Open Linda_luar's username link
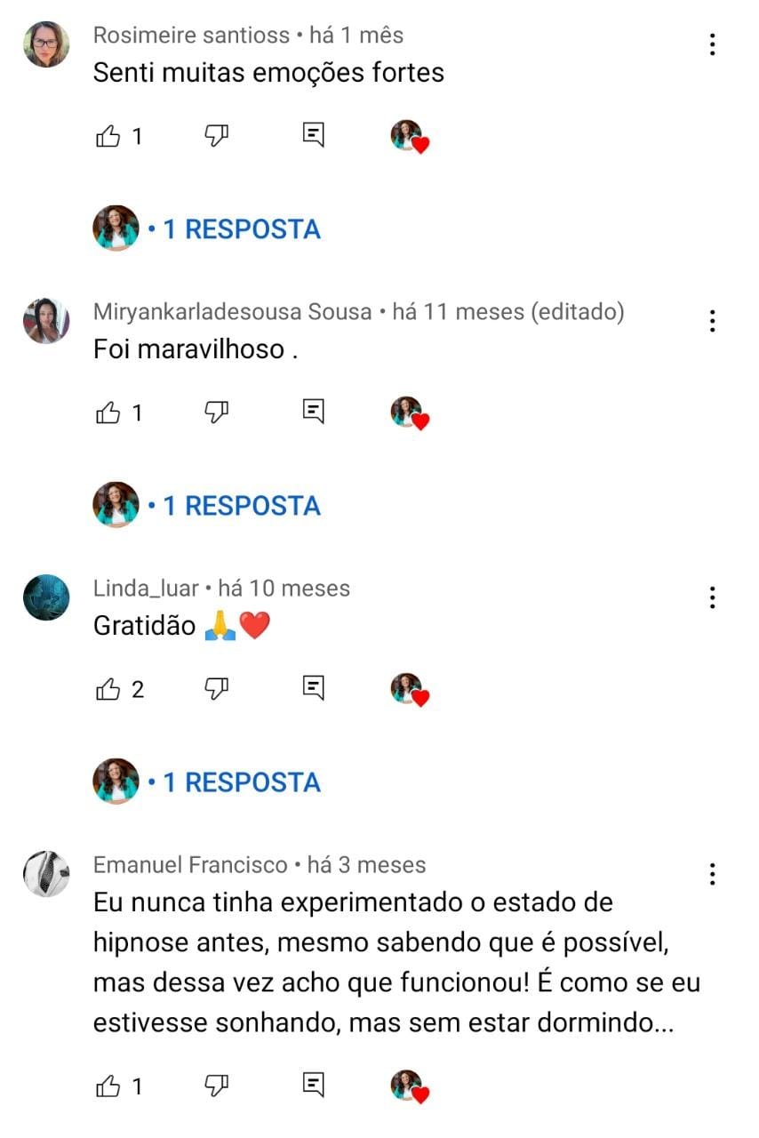759x1138 pixels. coord(146,589)
